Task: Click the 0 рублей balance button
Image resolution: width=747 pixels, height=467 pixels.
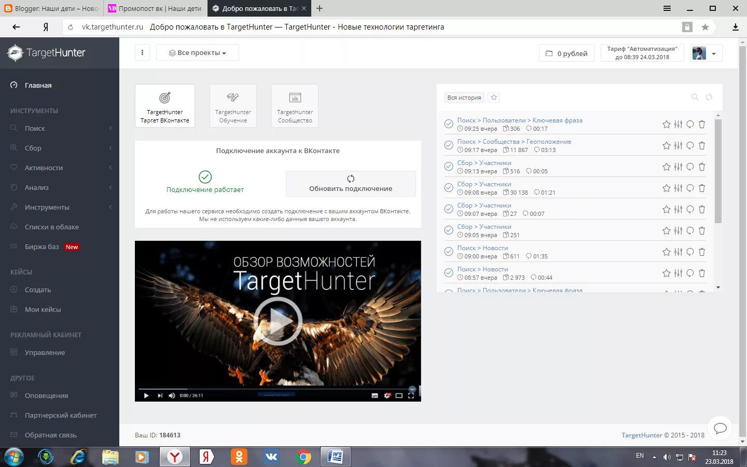Action: (x=566, y=53)
